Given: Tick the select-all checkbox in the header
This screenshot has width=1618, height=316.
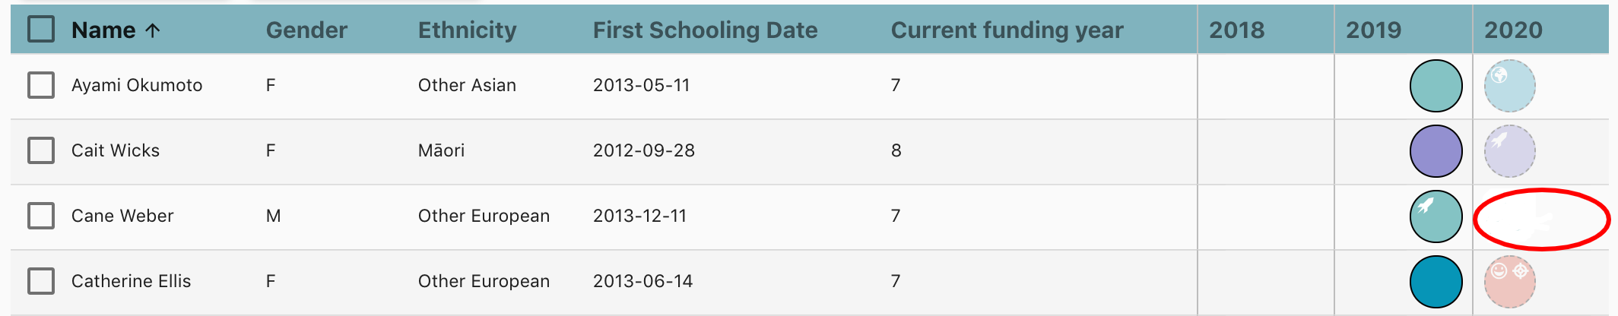Looking at the screenshot, I should pyautogui.click(x=41, y=29).
